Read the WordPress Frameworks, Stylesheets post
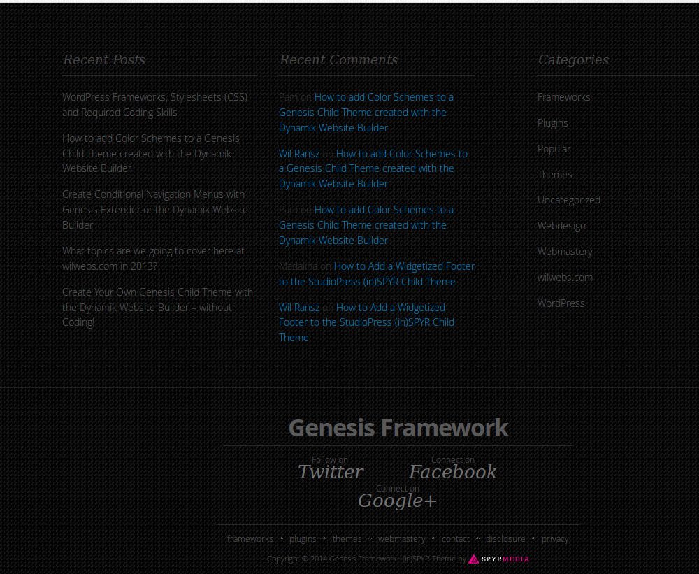Viewport: 699px width, 574px height. click(154, 104)
